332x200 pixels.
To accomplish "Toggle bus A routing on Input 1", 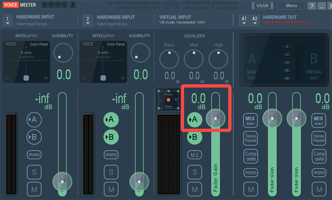I will pyautogui.click(x=34, y=120).
